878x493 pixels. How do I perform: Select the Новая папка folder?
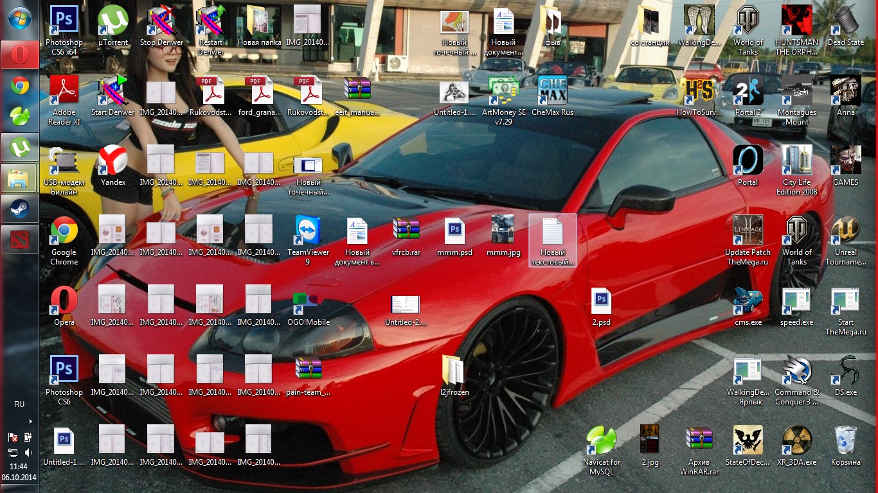[x=259, y=26]
